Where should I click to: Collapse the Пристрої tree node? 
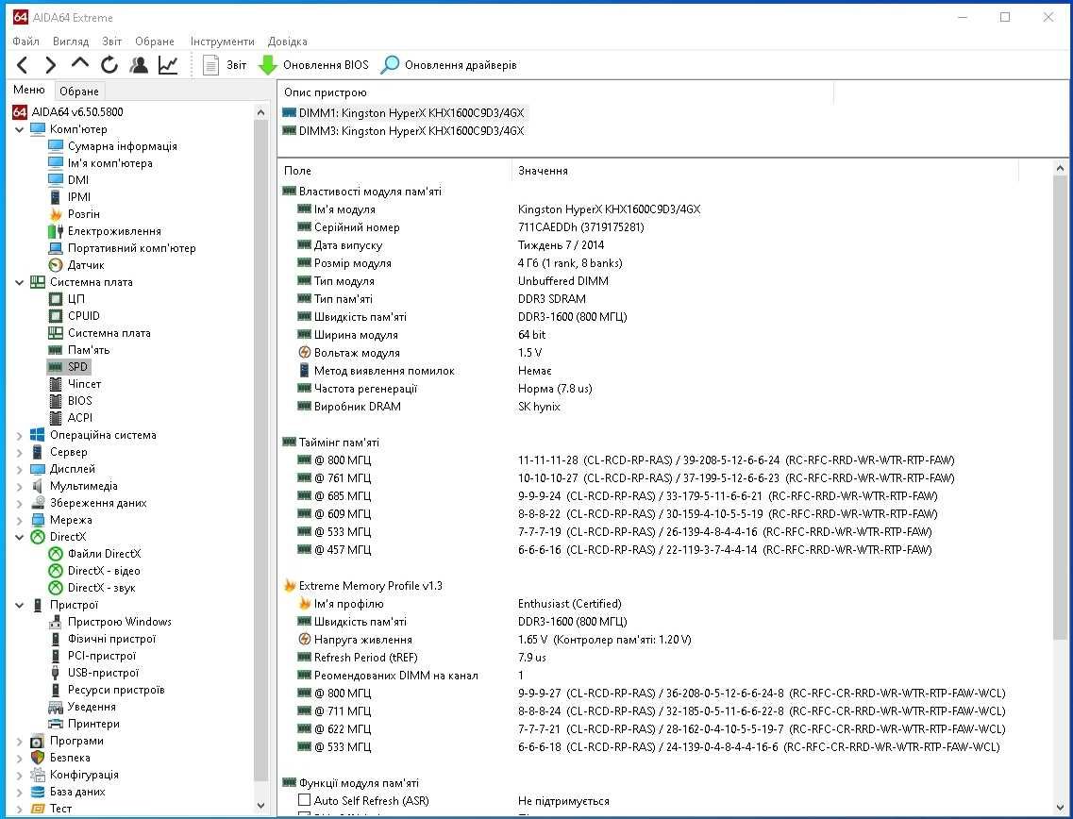pyautogui.click(x=19, y=605)
